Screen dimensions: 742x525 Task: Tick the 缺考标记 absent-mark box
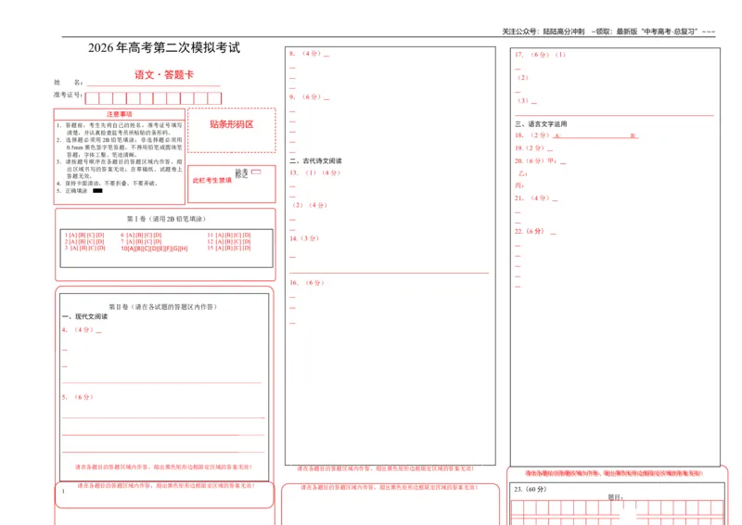point(256,172)
